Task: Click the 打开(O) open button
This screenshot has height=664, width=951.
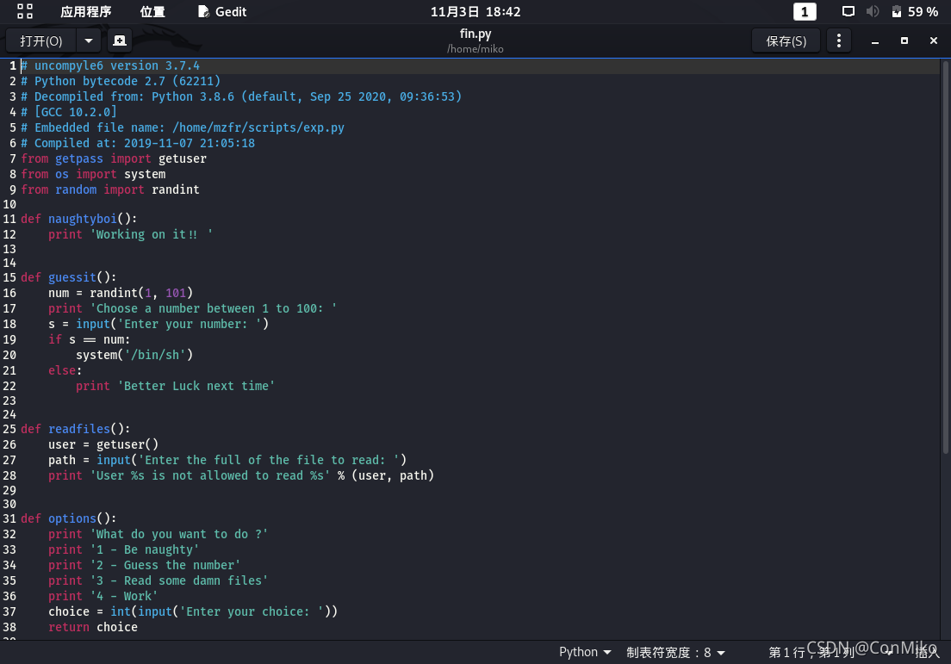Action: (41, 40)
